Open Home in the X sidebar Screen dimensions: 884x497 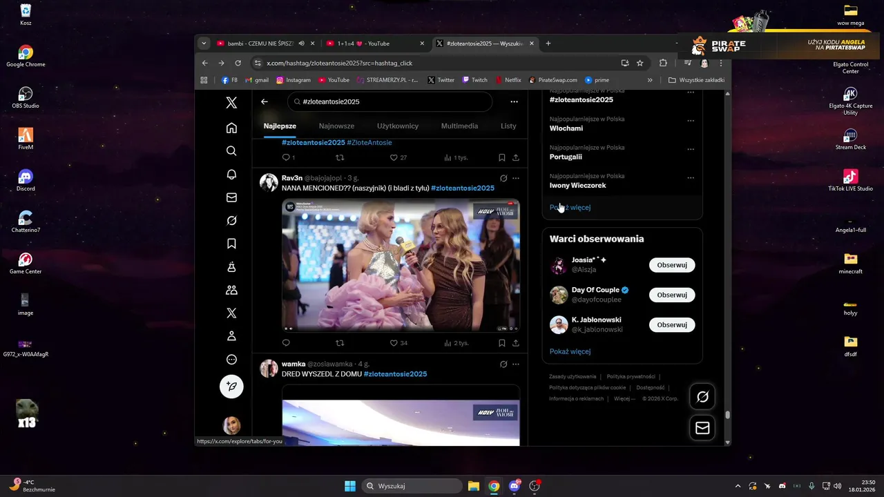tap(231, 128)
